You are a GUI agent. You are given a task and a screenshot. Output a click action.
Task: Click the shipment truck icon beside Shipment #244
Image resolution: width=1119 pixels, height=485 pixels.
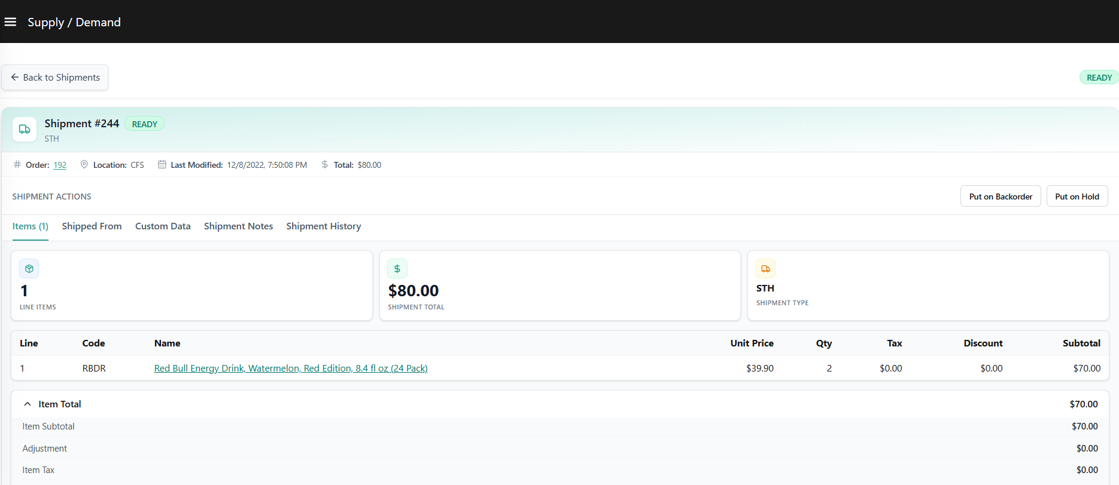(x=25, y=129)
